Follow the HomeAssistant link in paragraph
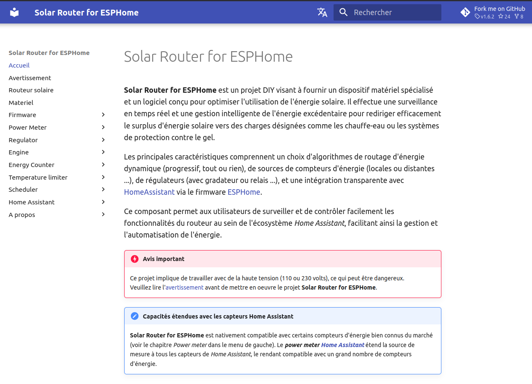 coord(149,192)
